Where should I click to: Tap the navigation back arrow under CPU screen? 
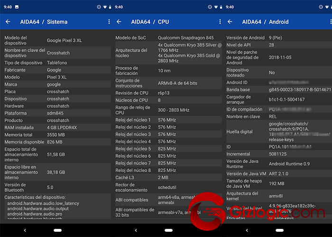(x=136, y=230)
